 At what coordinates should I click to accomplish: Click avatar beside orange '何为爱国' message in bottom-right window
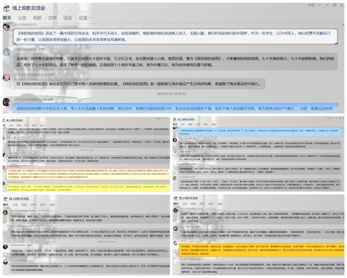click(176, 243)
